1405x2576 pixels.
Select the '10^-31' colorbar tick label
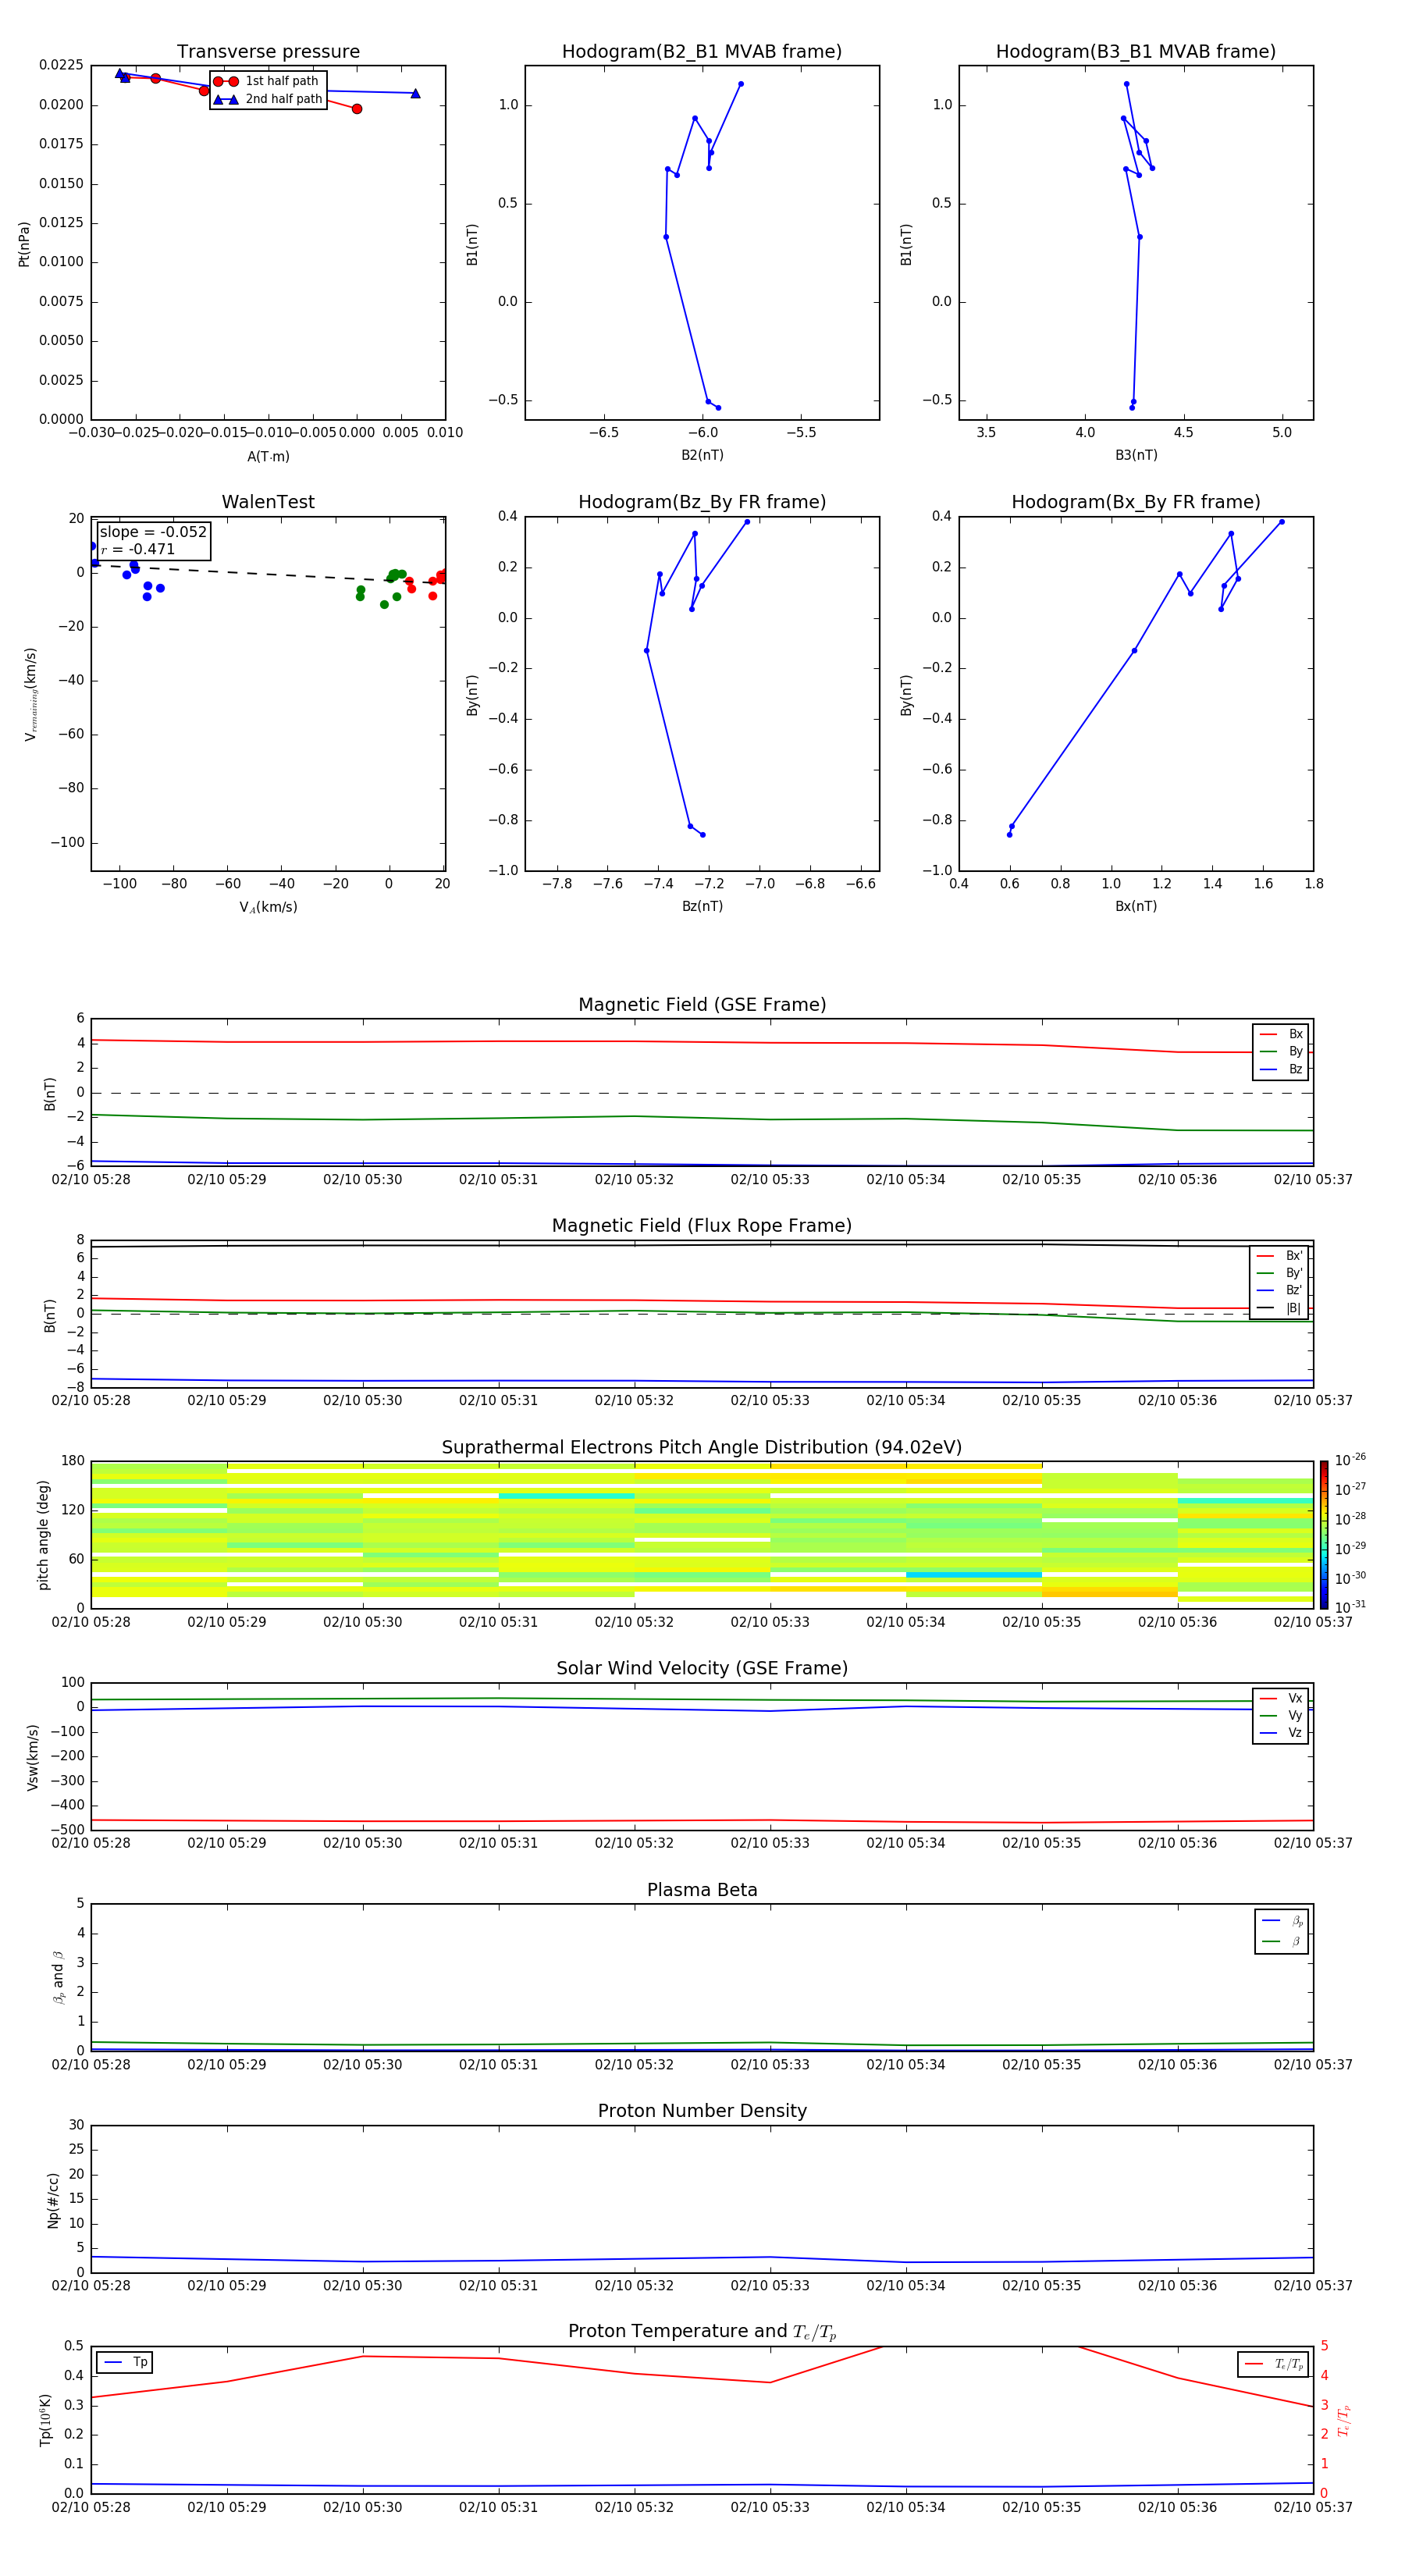point(1350,1608)
